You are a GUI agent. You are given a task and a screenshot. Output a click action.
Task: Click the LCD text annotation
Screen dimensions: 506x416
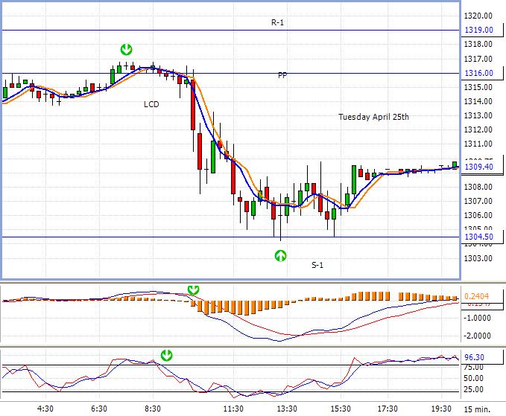[151, 105]
